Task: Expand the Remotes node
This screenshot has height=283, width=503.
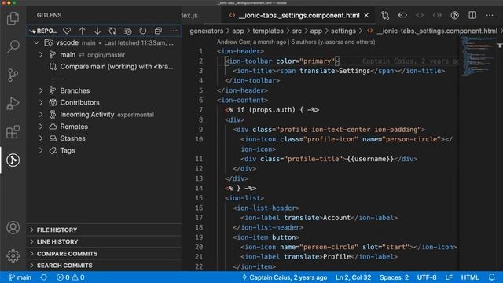Action: pyautogui.click(x=41, y=127)
